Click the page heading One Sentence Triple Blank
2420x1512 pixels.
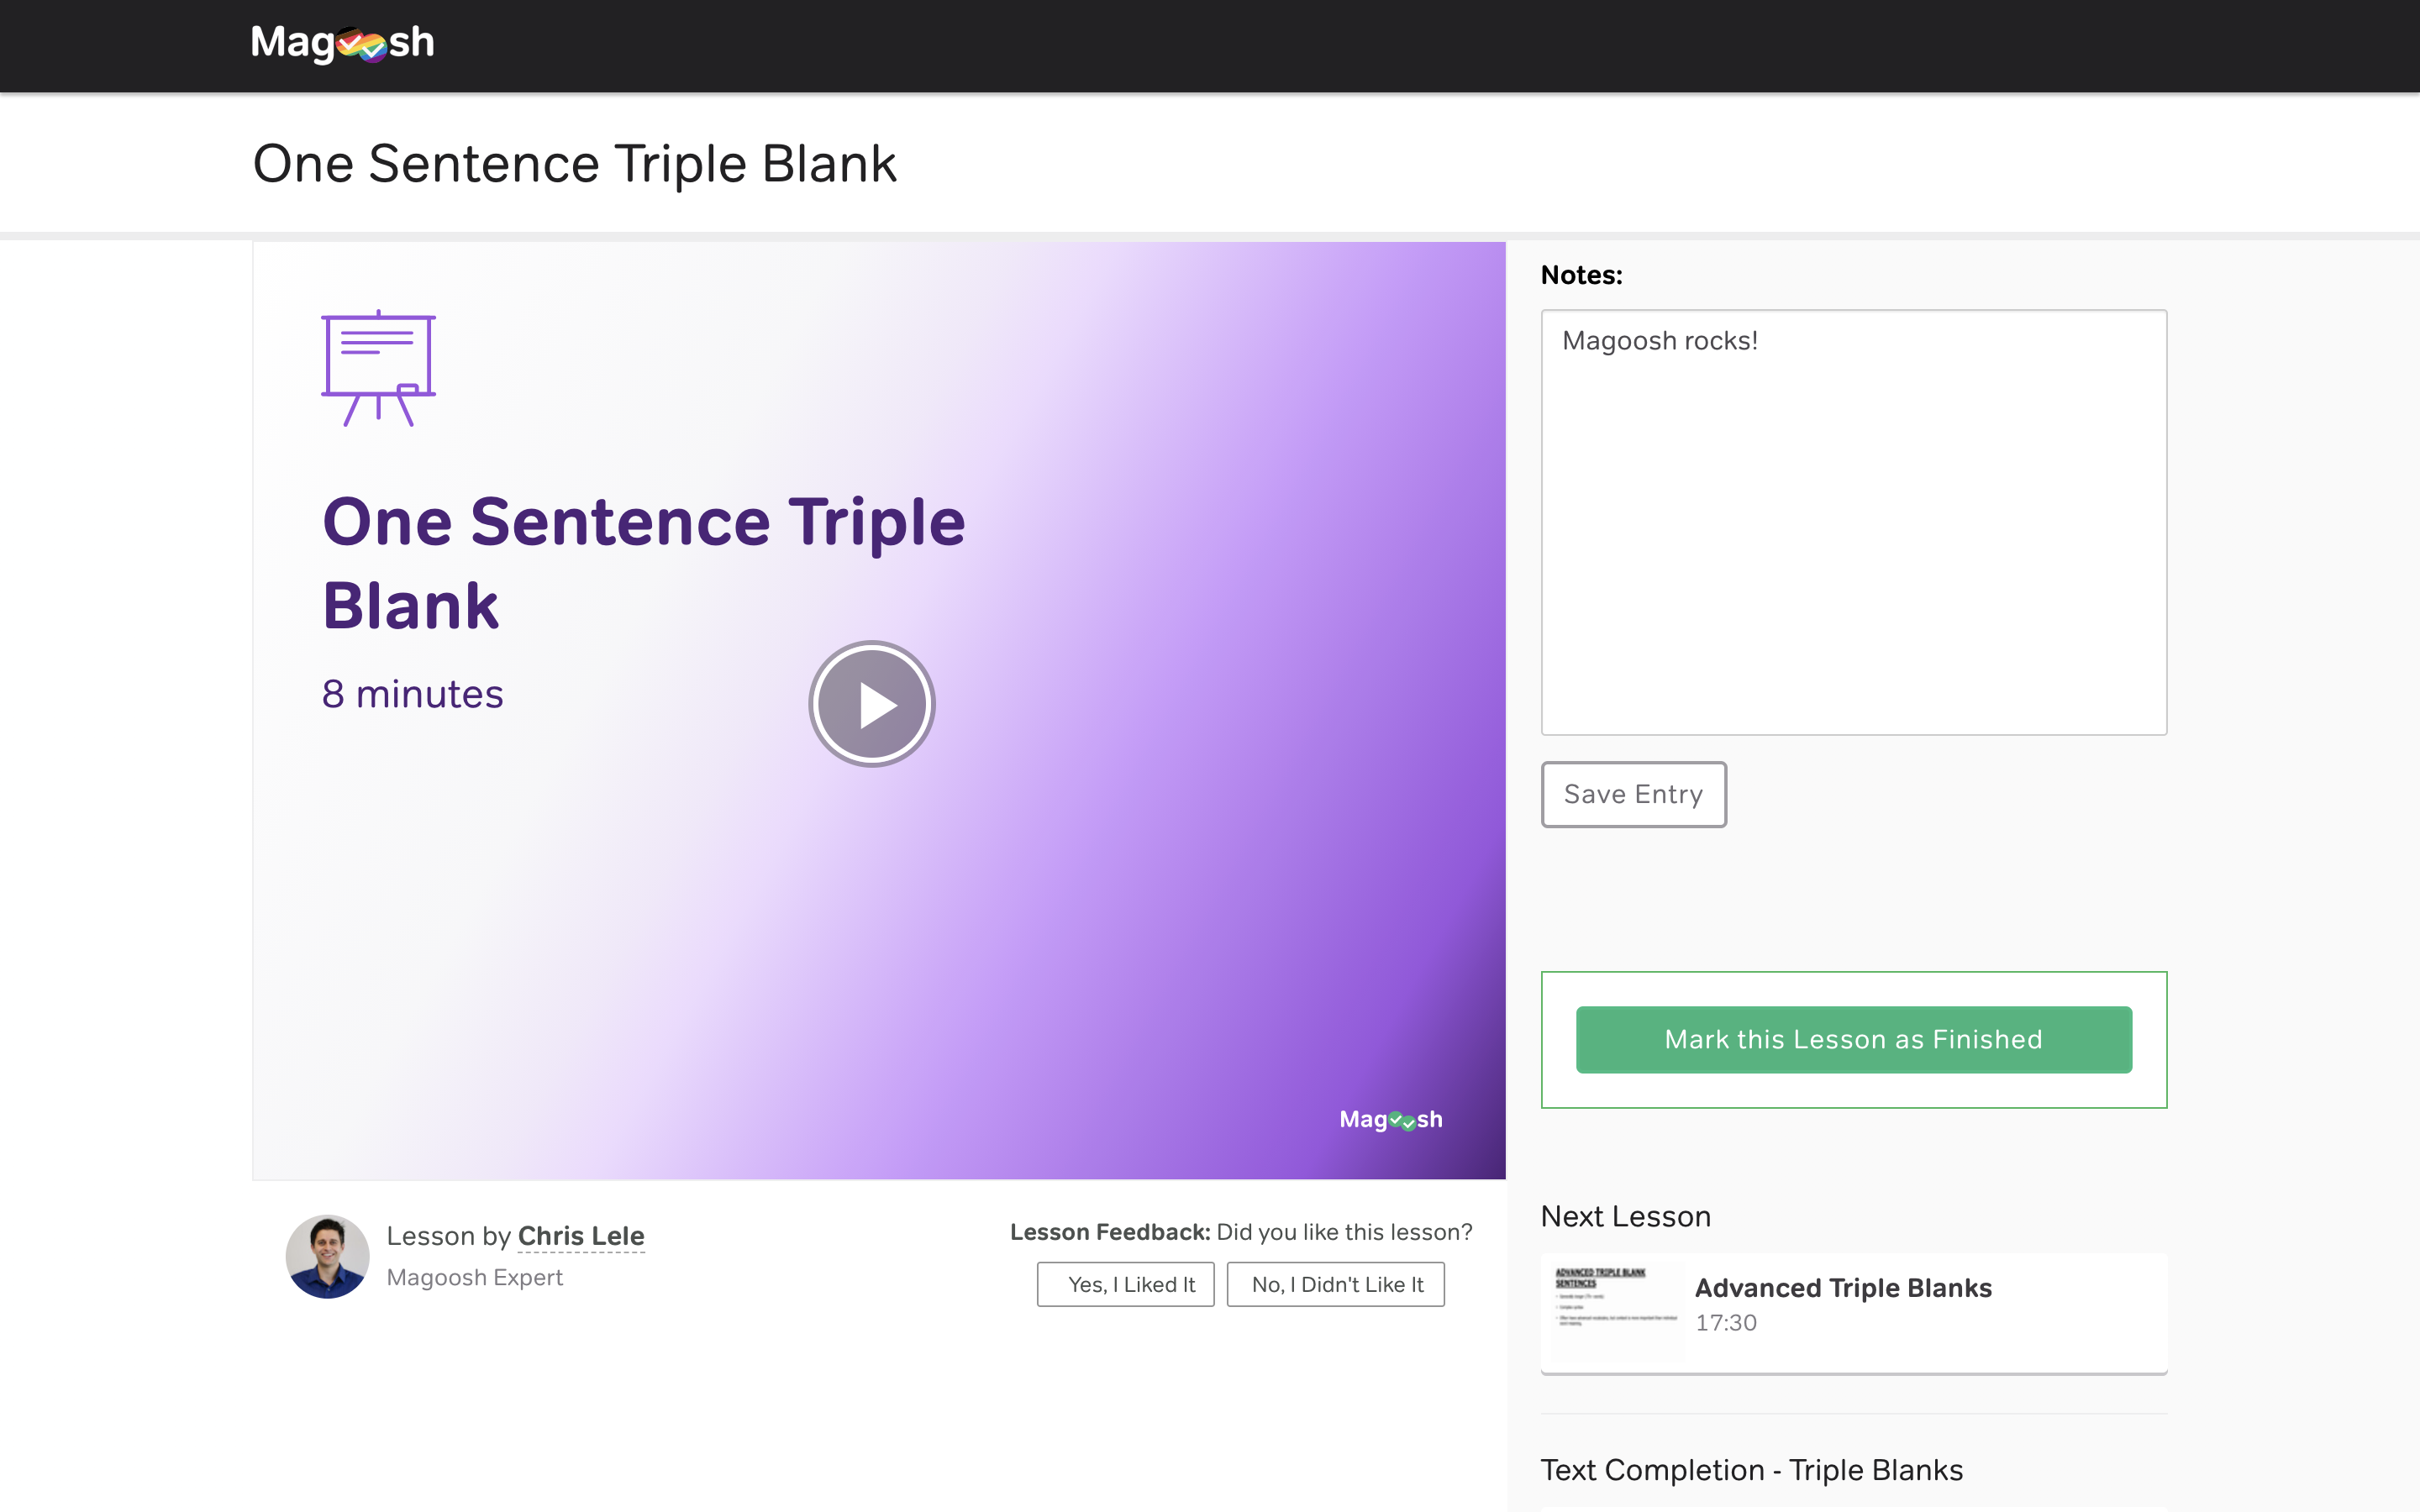click(574, 163)
